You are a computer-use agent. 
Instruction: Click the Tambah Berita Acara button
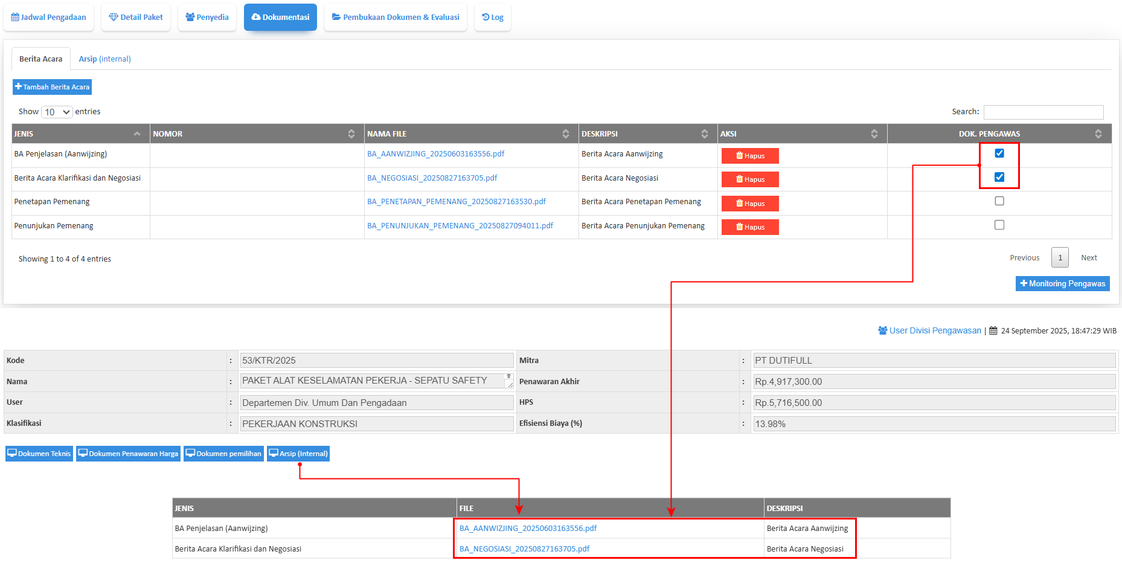pyautogui.click(x=52, y=87)
